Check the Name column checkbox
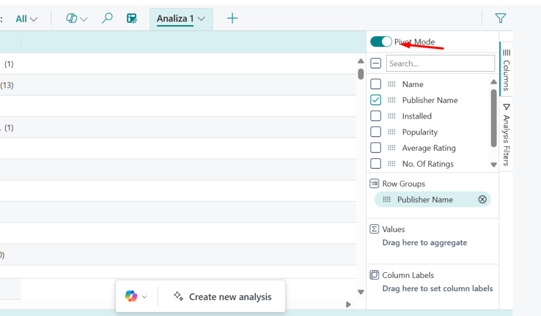Viewport: 541px width, 316px height. (376, 84)
